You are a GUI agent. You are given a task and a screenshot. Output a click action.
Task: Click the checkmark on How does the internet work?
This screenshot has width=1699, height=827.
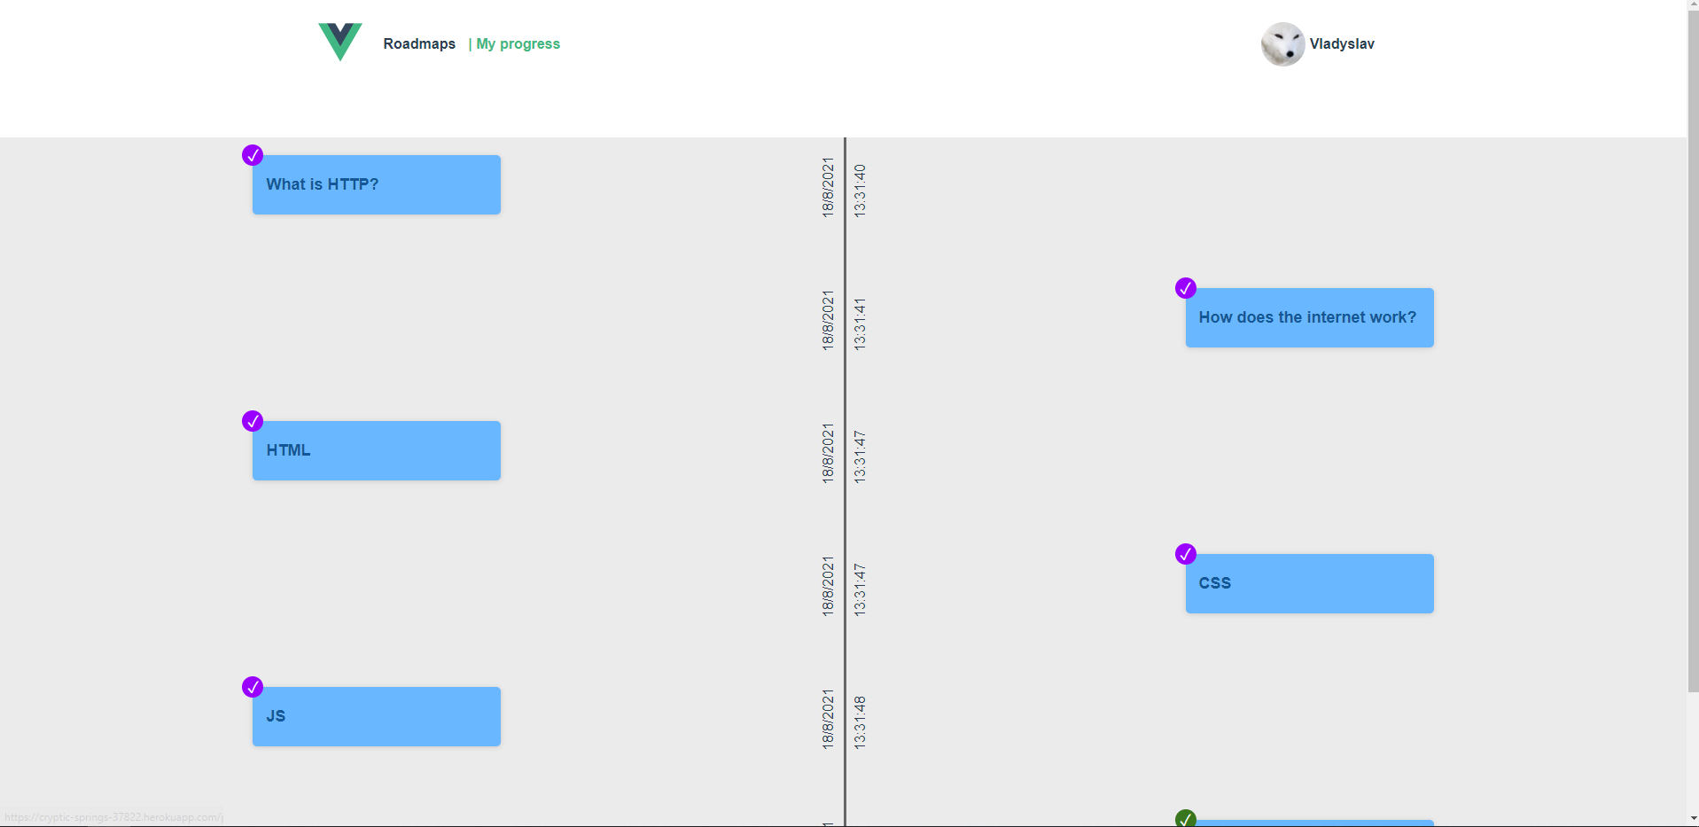coord(1187,288)
